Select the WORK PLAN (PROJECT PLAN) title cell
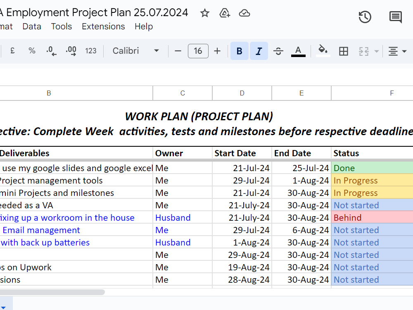The width and height of the screenshot is (413, 310). click(x=199, y=116)
